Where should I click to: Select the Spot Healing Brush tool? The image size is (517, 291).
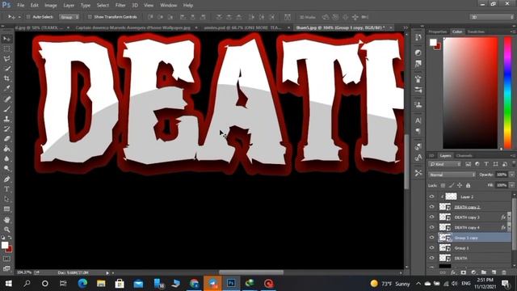6,99
